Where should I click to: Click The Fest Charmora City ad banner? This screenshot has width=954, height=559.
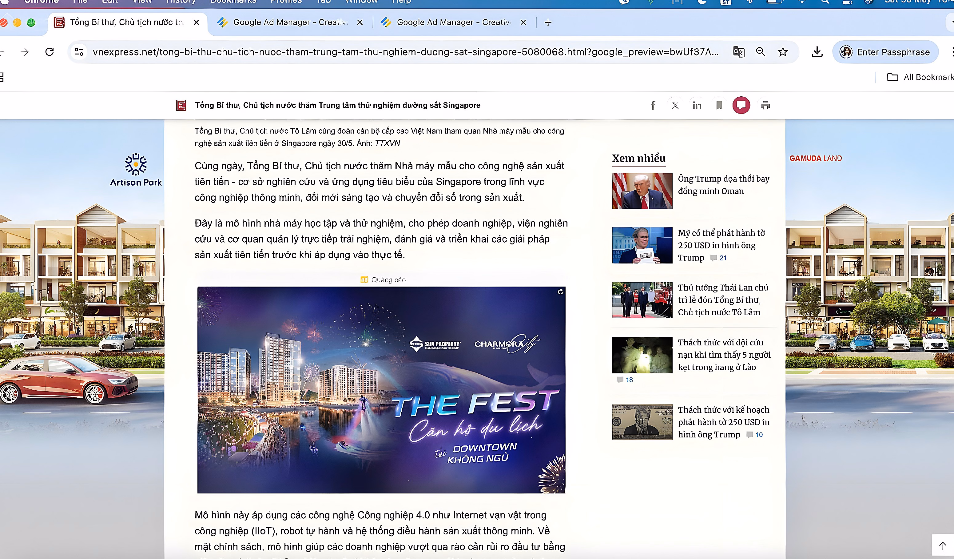tap(381, 390)
